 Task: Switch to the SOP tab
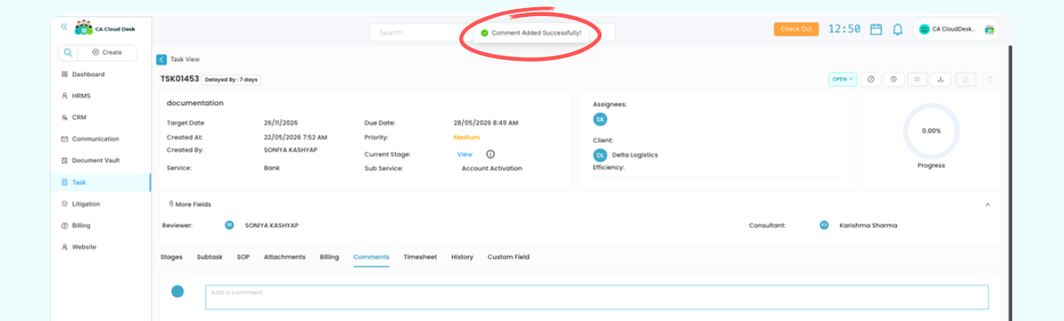click(243, 258)
